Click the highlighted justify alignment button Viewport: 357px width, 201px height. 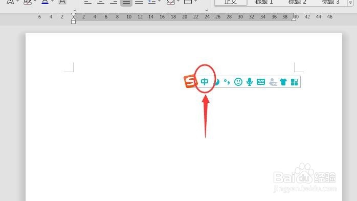(x=126, y=3)
